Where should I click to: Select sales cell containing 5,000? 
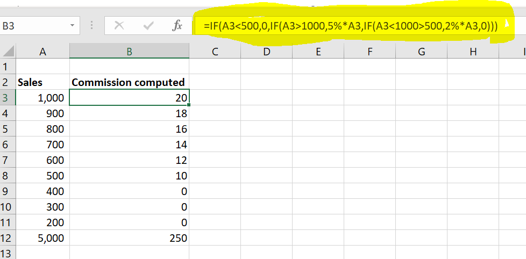(42, 238)
